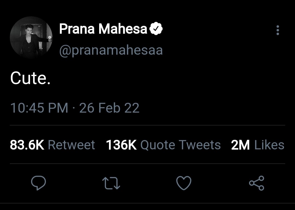Viewport: 295px width, 210px height.
Task: Click the Quote Tweets label
Action: (x=181, y=145)
